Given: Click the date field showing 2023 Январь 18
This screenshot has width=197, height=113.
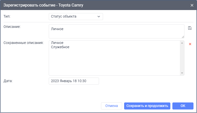Looking at the screenshot, I should [x=74, y=81].
